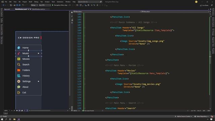Click the Settings gear icon in the designer
This screenshot has width=215, height=121.
pos(19,81)
